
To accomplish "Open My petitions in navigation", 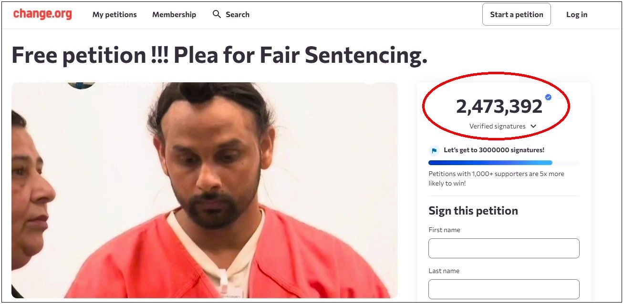I will 114,14.
